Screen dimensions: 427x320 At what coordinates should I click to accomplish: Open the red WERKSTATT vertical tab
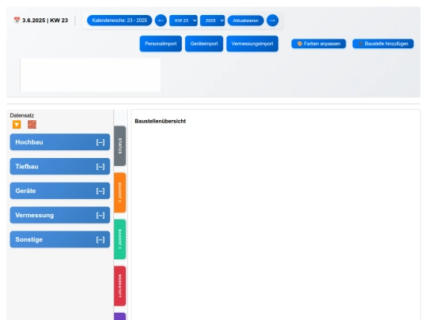click(120, 286)
